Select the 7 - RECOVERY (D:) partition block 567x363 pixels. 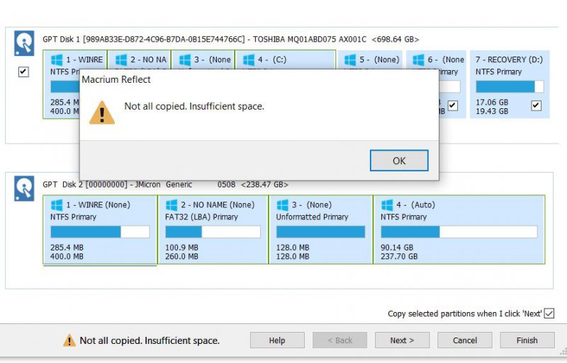509,83
